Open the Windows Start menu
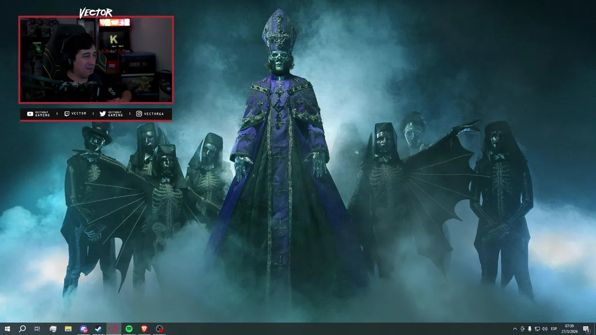596x335 pixels. (7, 329)
